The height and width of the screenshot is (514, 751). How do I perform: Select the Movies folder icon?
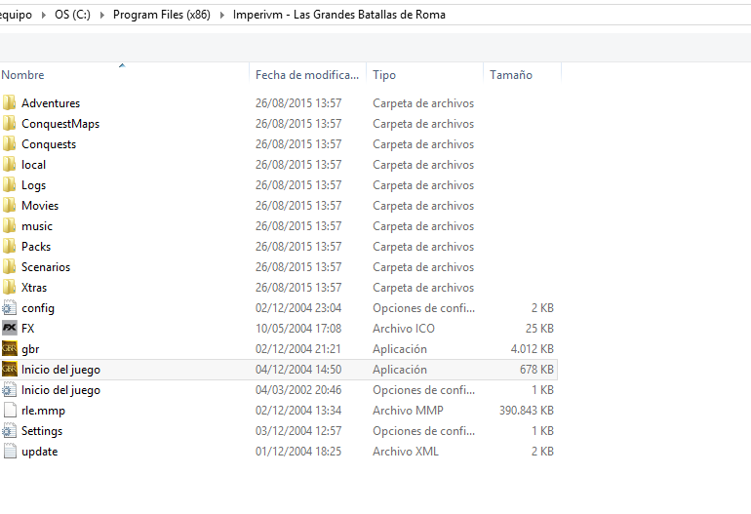[9, 205]
